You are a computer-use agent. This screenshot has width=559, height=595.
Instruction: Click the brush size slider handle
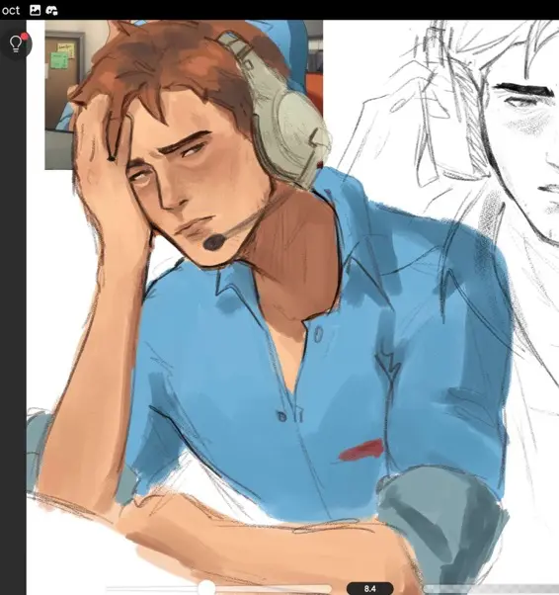coord(206,589)
